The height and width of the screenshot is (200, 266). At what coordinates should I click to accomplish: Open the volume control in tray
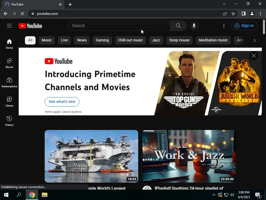[x=232, y=195]
